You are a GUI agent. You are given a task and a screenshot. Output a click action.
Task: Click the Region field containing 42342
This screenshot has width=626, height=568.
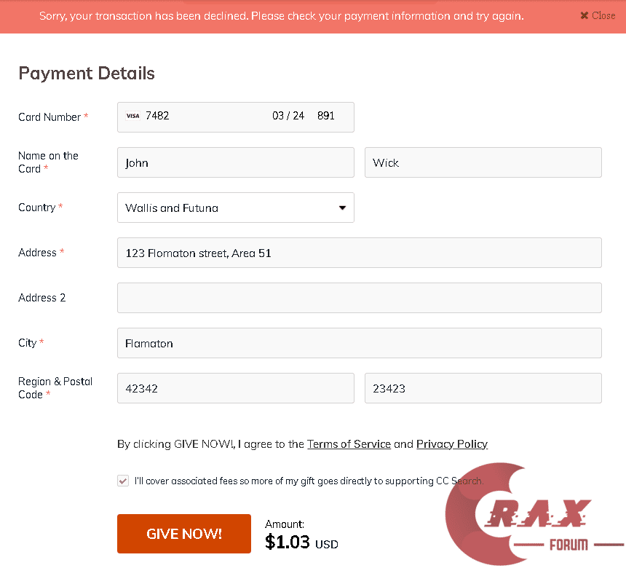(x=236, y=388)
